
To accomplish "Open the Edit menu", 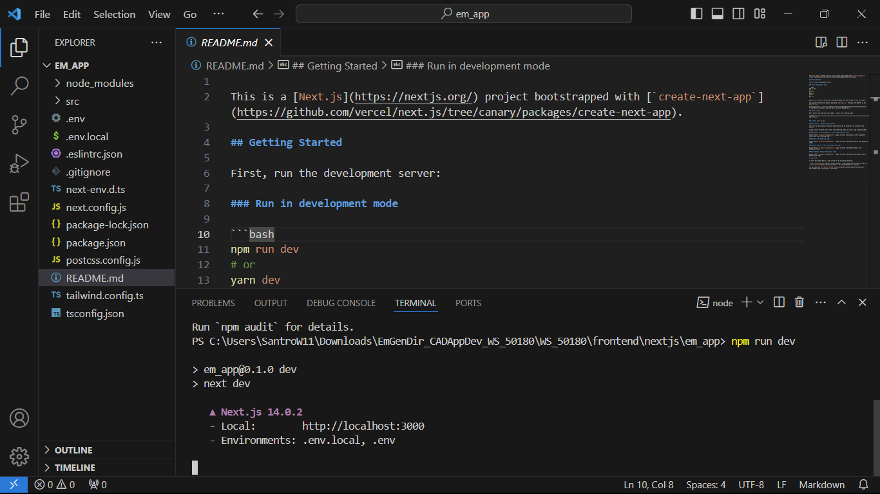I will click(72, 14).
